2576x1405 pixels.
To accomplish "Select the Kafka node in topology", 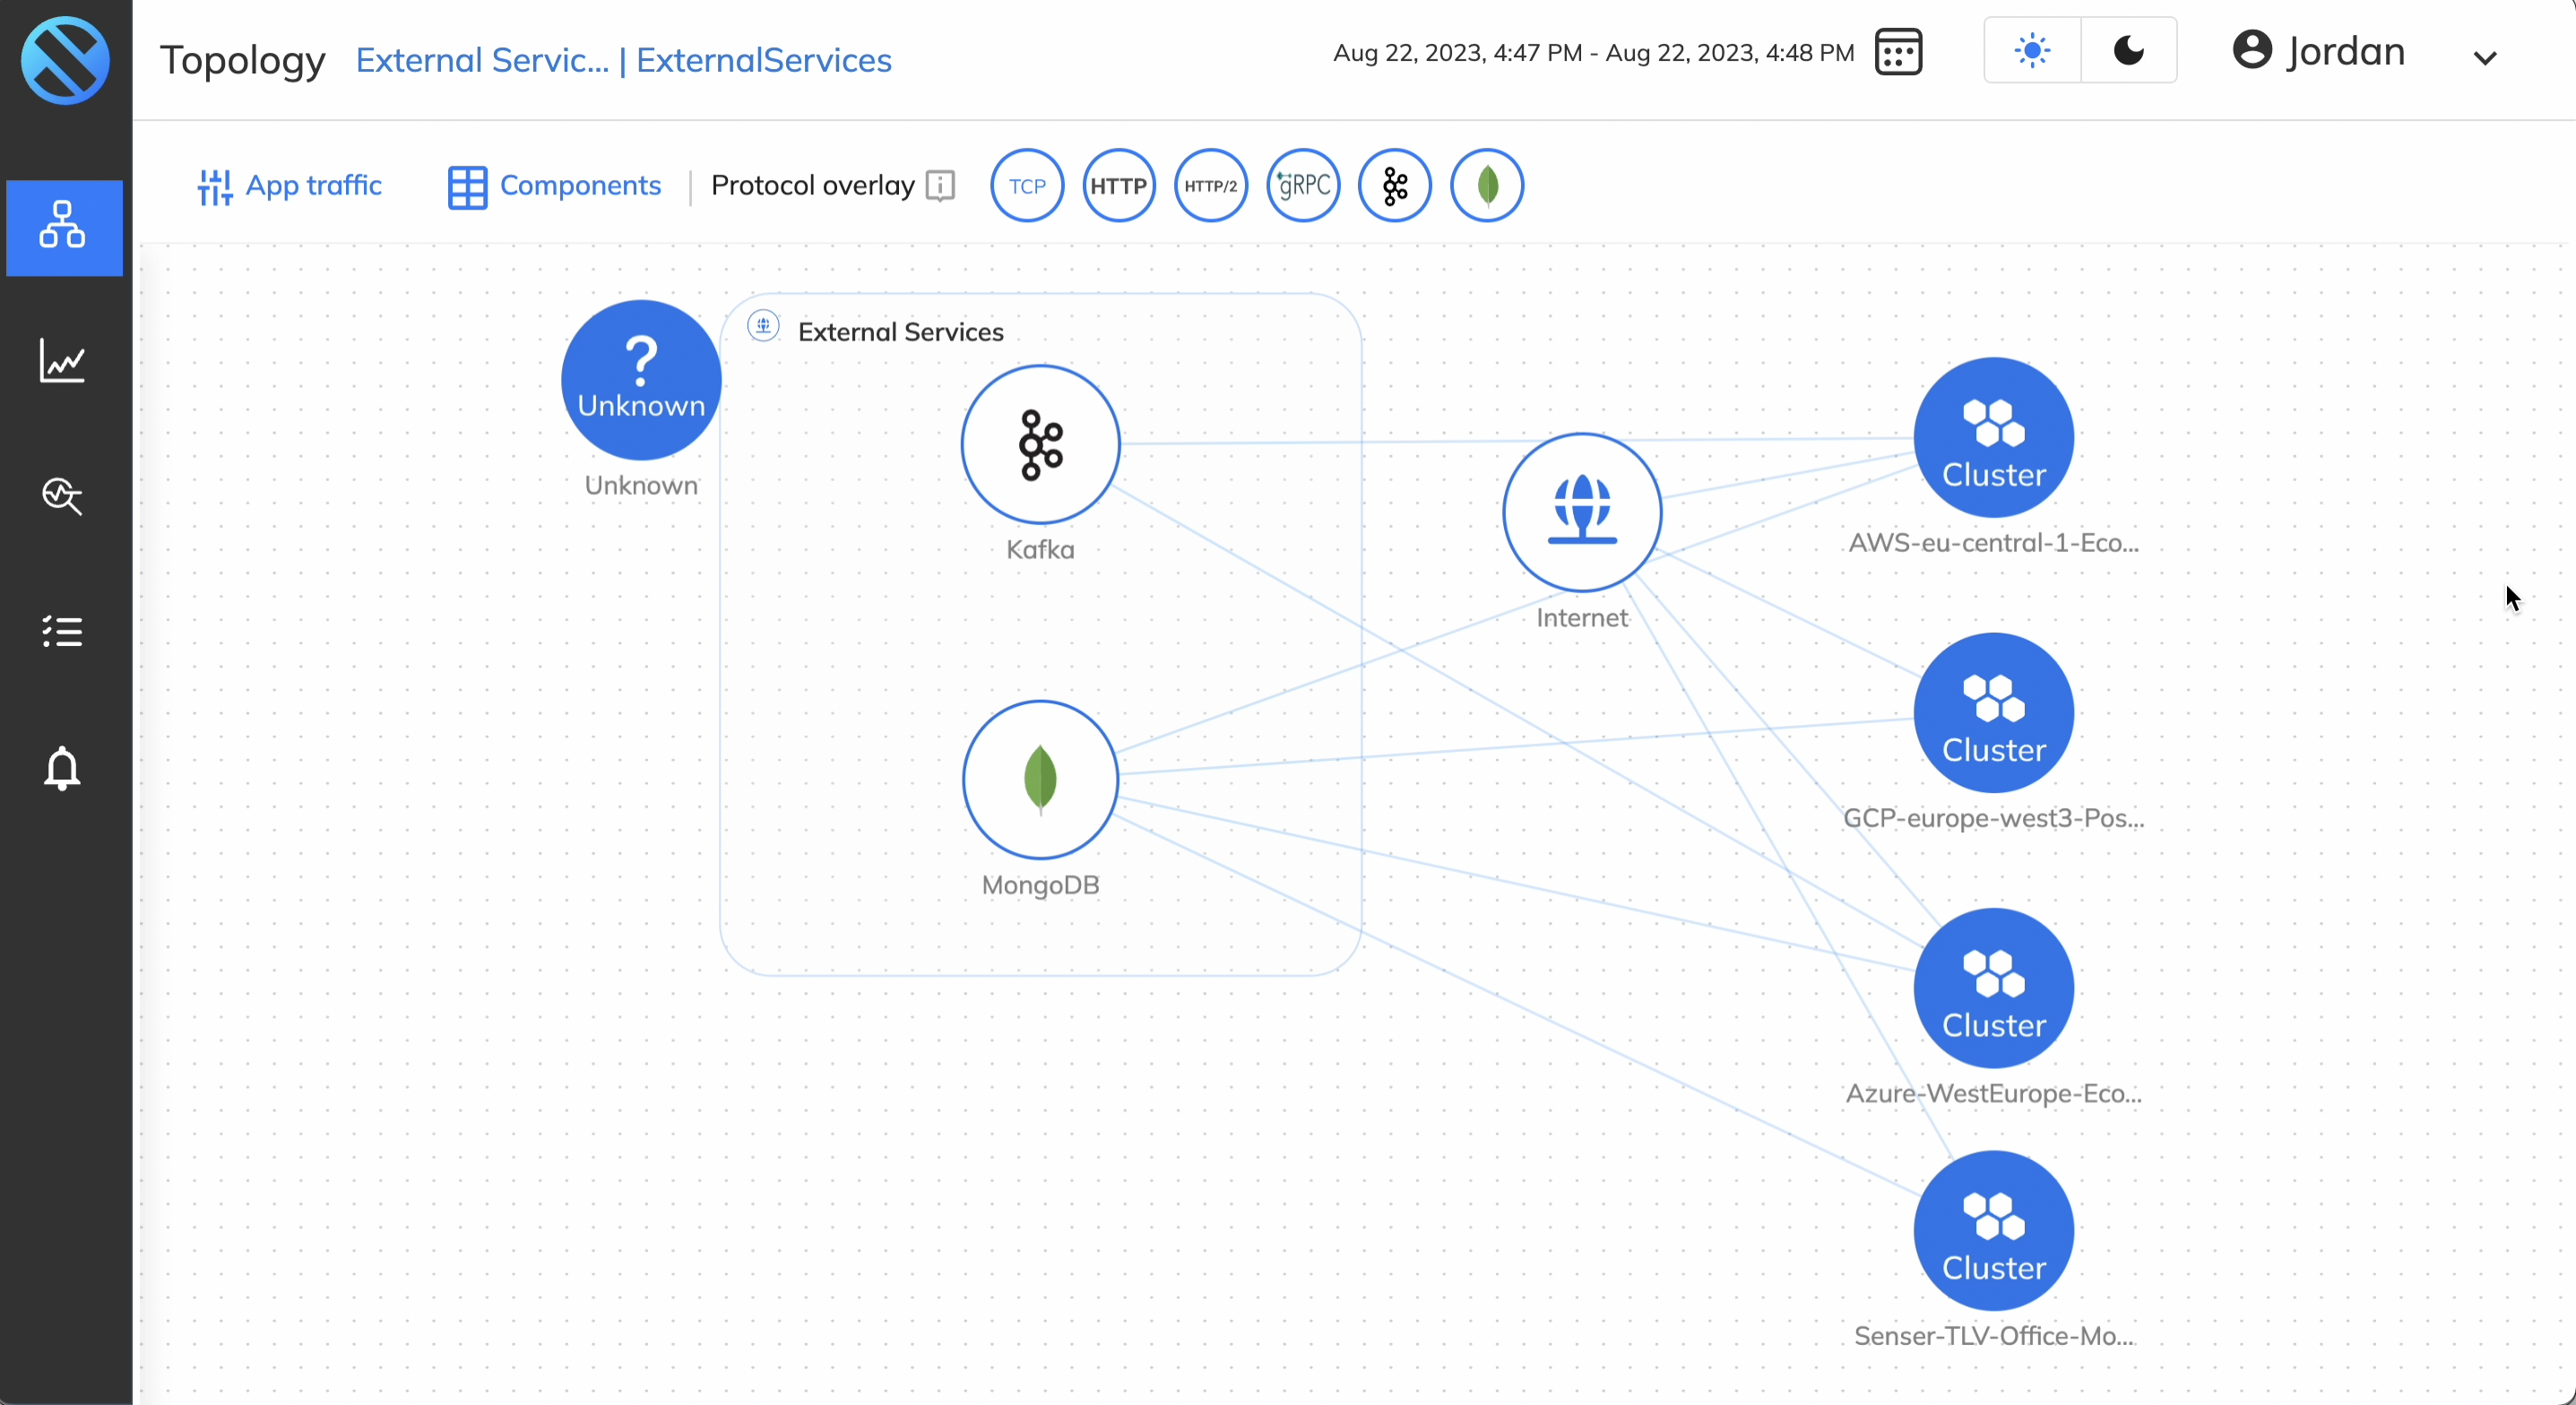I will pos(1040,444).
